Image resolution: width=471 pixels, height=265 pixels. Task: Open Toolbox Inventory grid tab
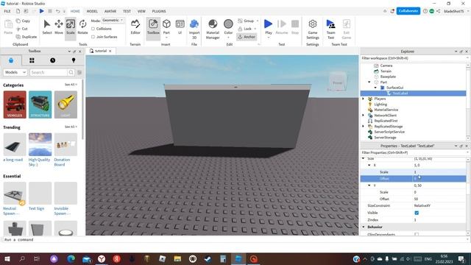[32, 60]
